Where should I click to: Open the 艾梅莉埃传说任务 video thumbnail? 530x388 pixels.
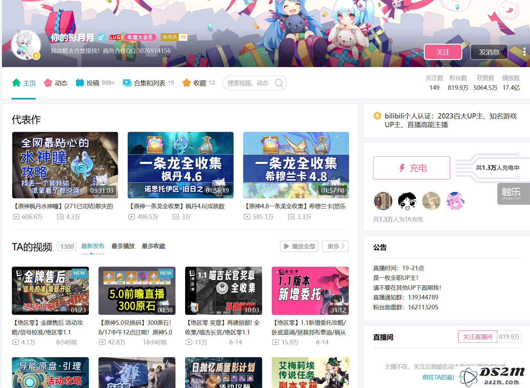pyautogui.click(x=310, y=373)
